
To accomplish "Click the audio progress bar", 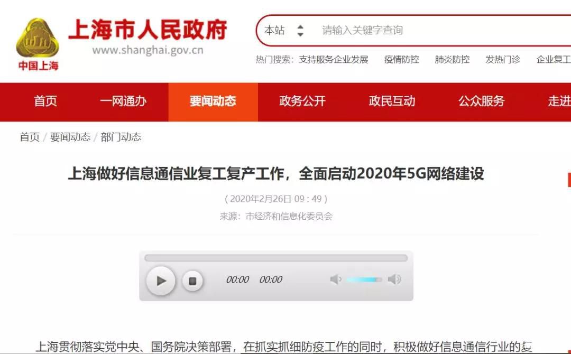I will pos(275,258).
